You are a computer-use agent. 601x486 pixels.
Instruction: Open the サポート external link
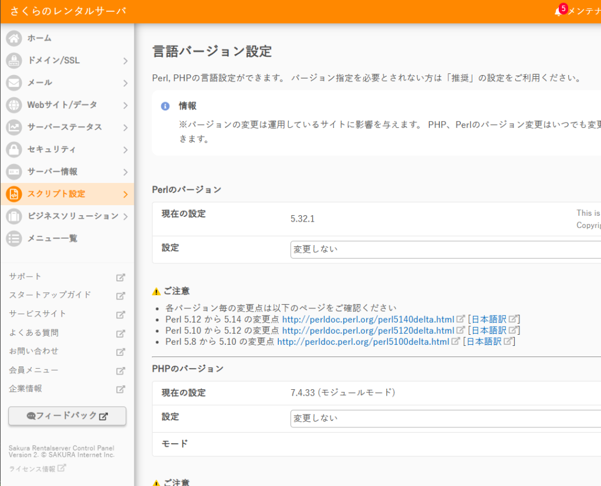coord(25,277)
